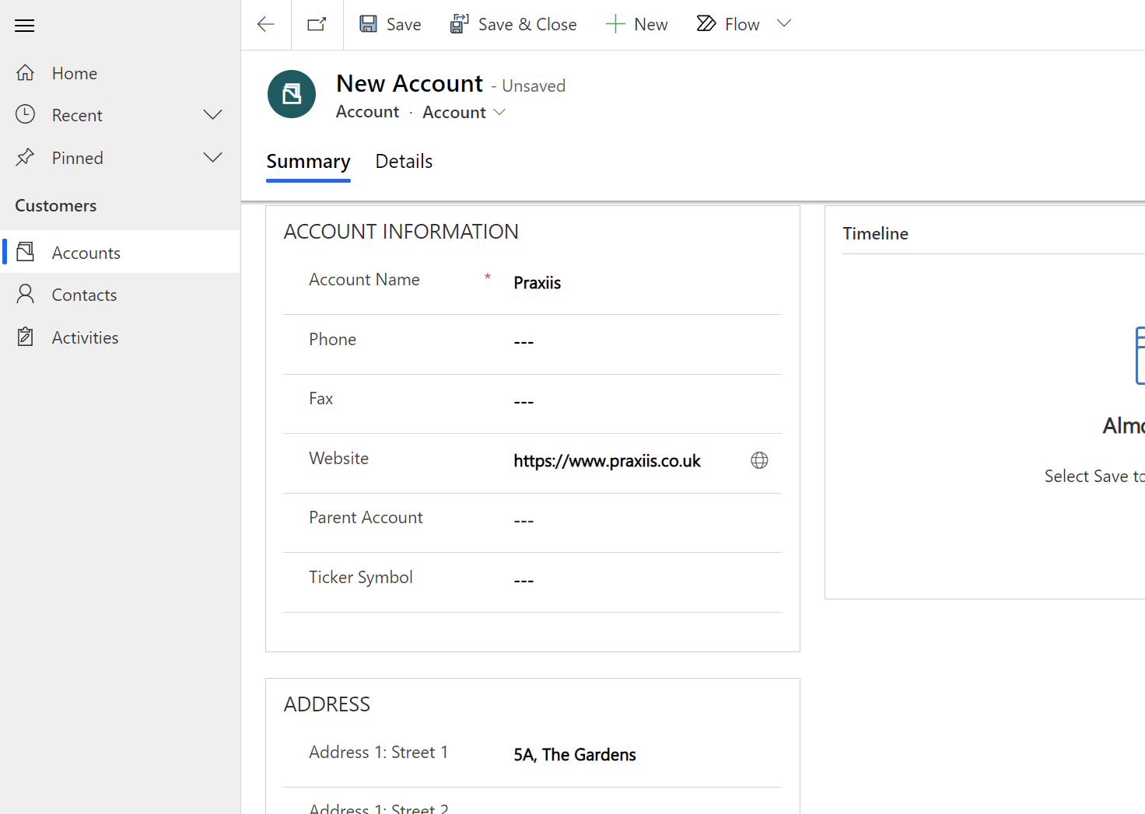
Task: Click the Contacts person icon
Action: pyautogui.click(x=25, y=294)
